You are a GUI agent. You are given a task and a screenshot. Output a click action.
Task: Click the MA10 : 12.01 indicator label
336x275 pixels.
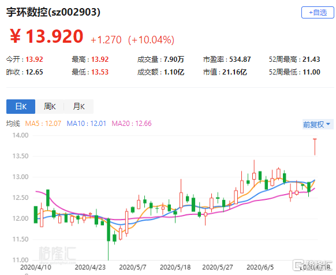coord(87,123)
